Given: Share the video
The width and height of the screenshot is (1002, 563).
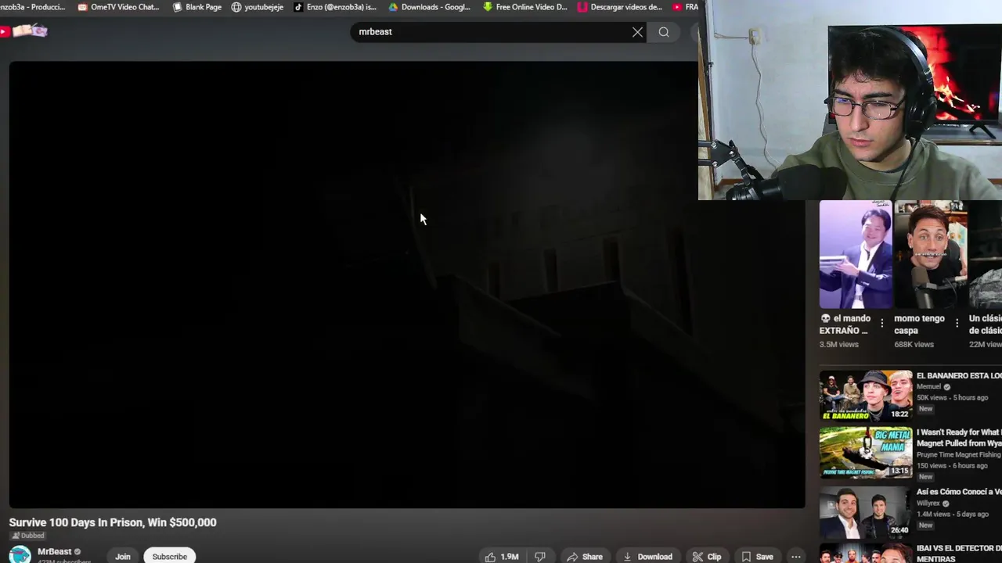Looking at the screenshot, I should [585, 557].
